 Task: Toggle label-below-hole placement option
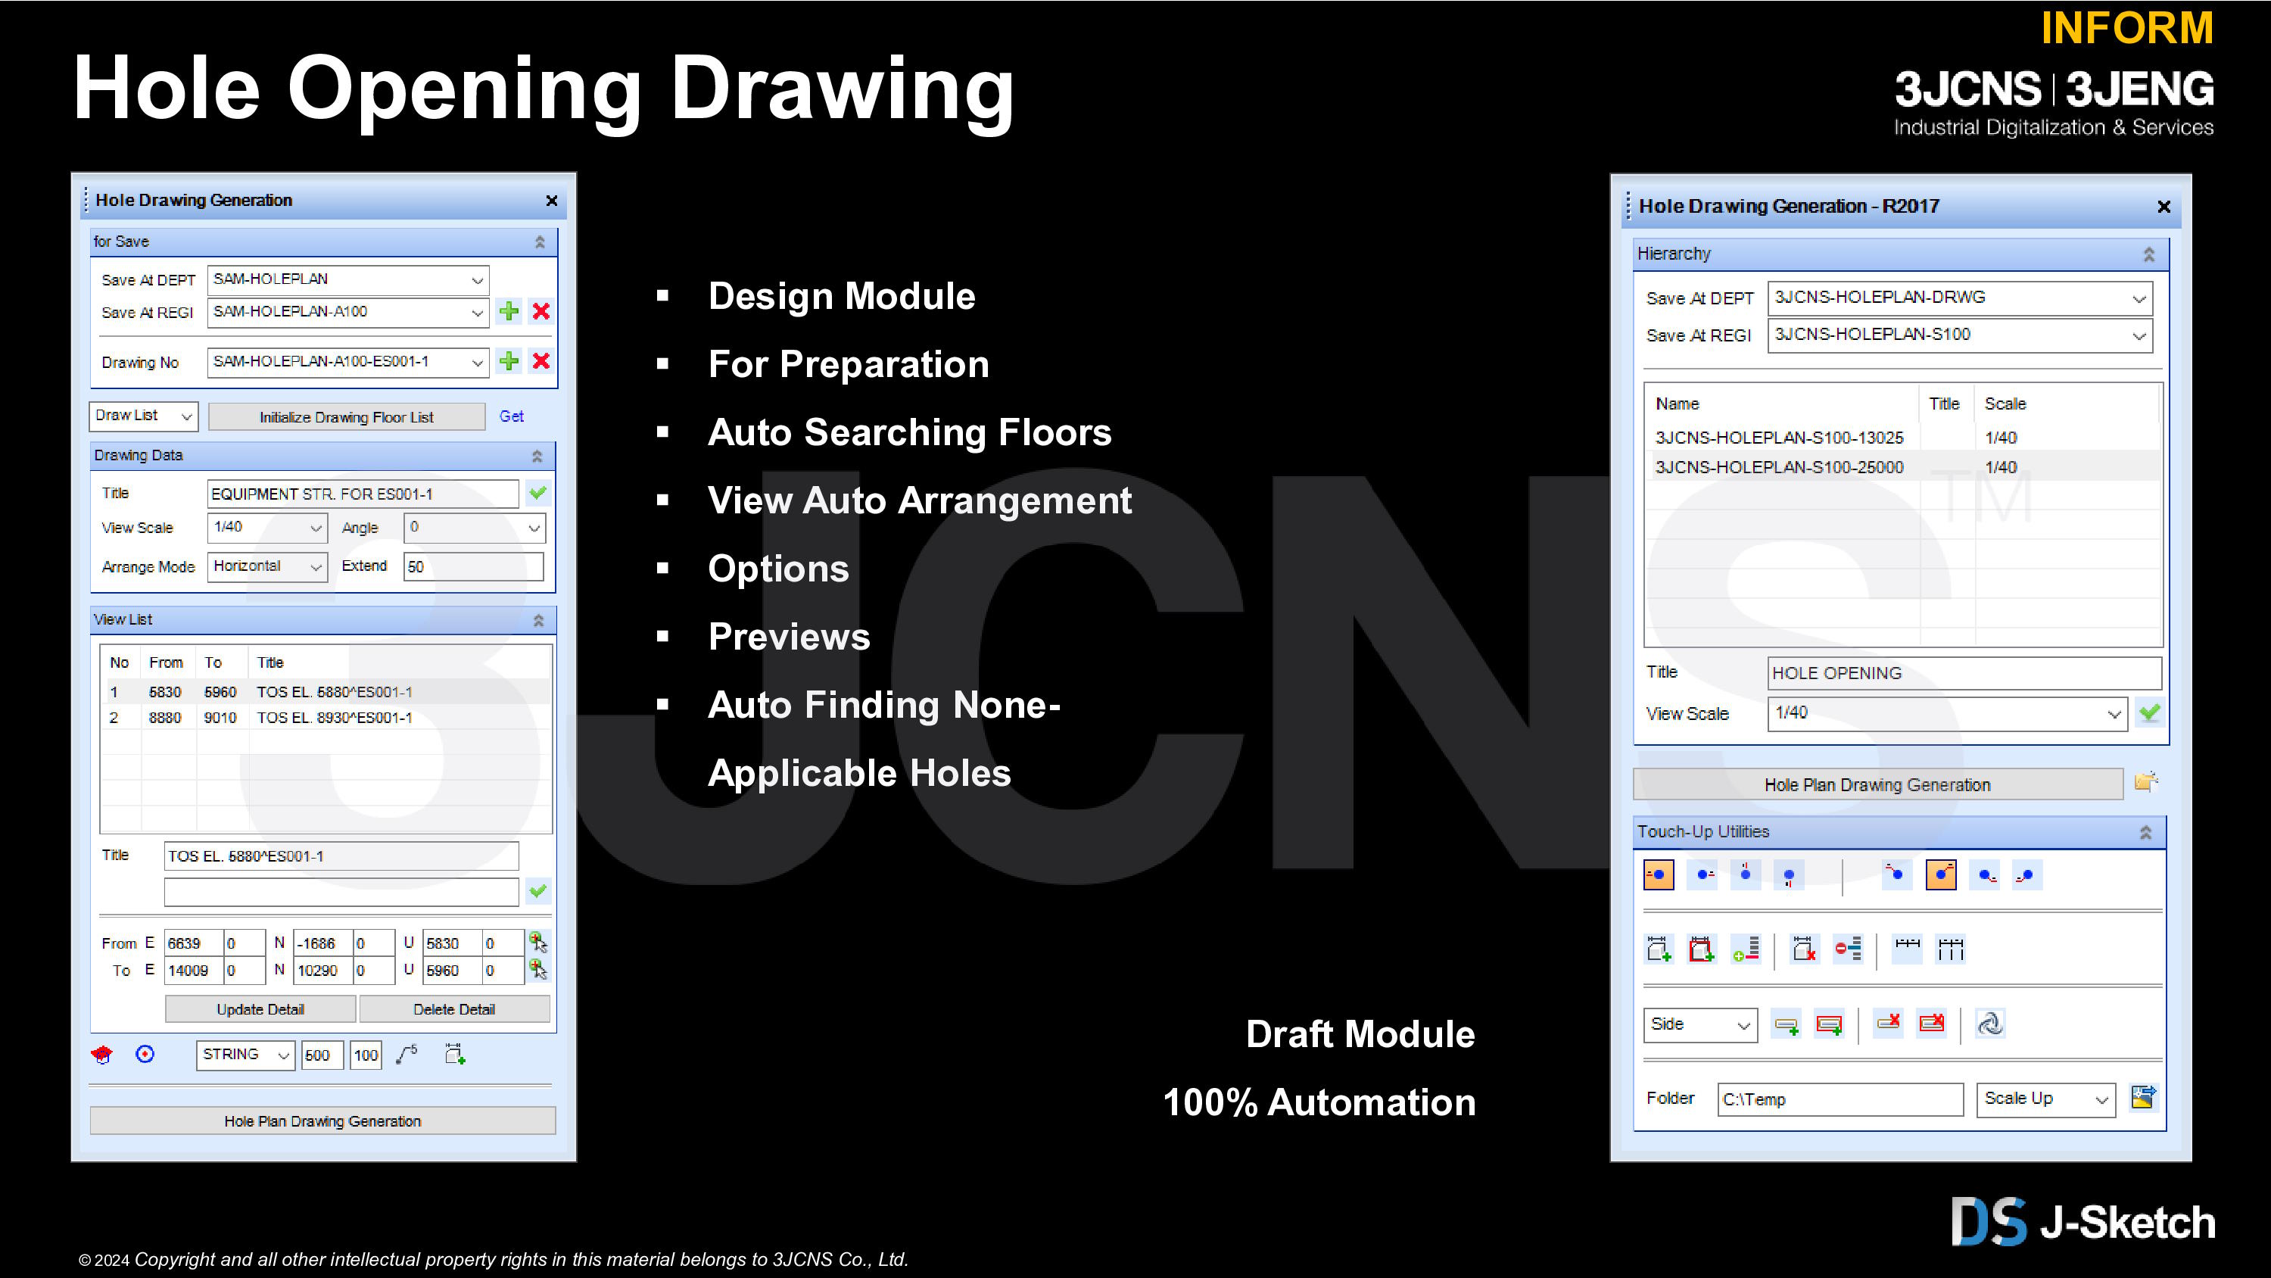(1788, 875)
